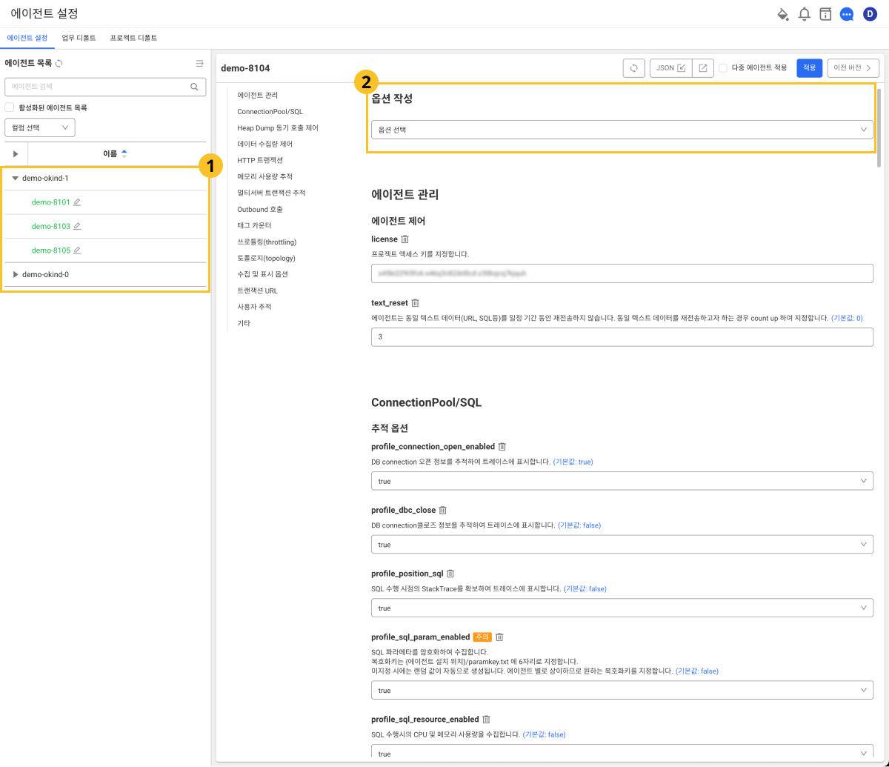Open the 옵션 선택 dropdown
The image size is (889, 767).
[x=622, y=130]
